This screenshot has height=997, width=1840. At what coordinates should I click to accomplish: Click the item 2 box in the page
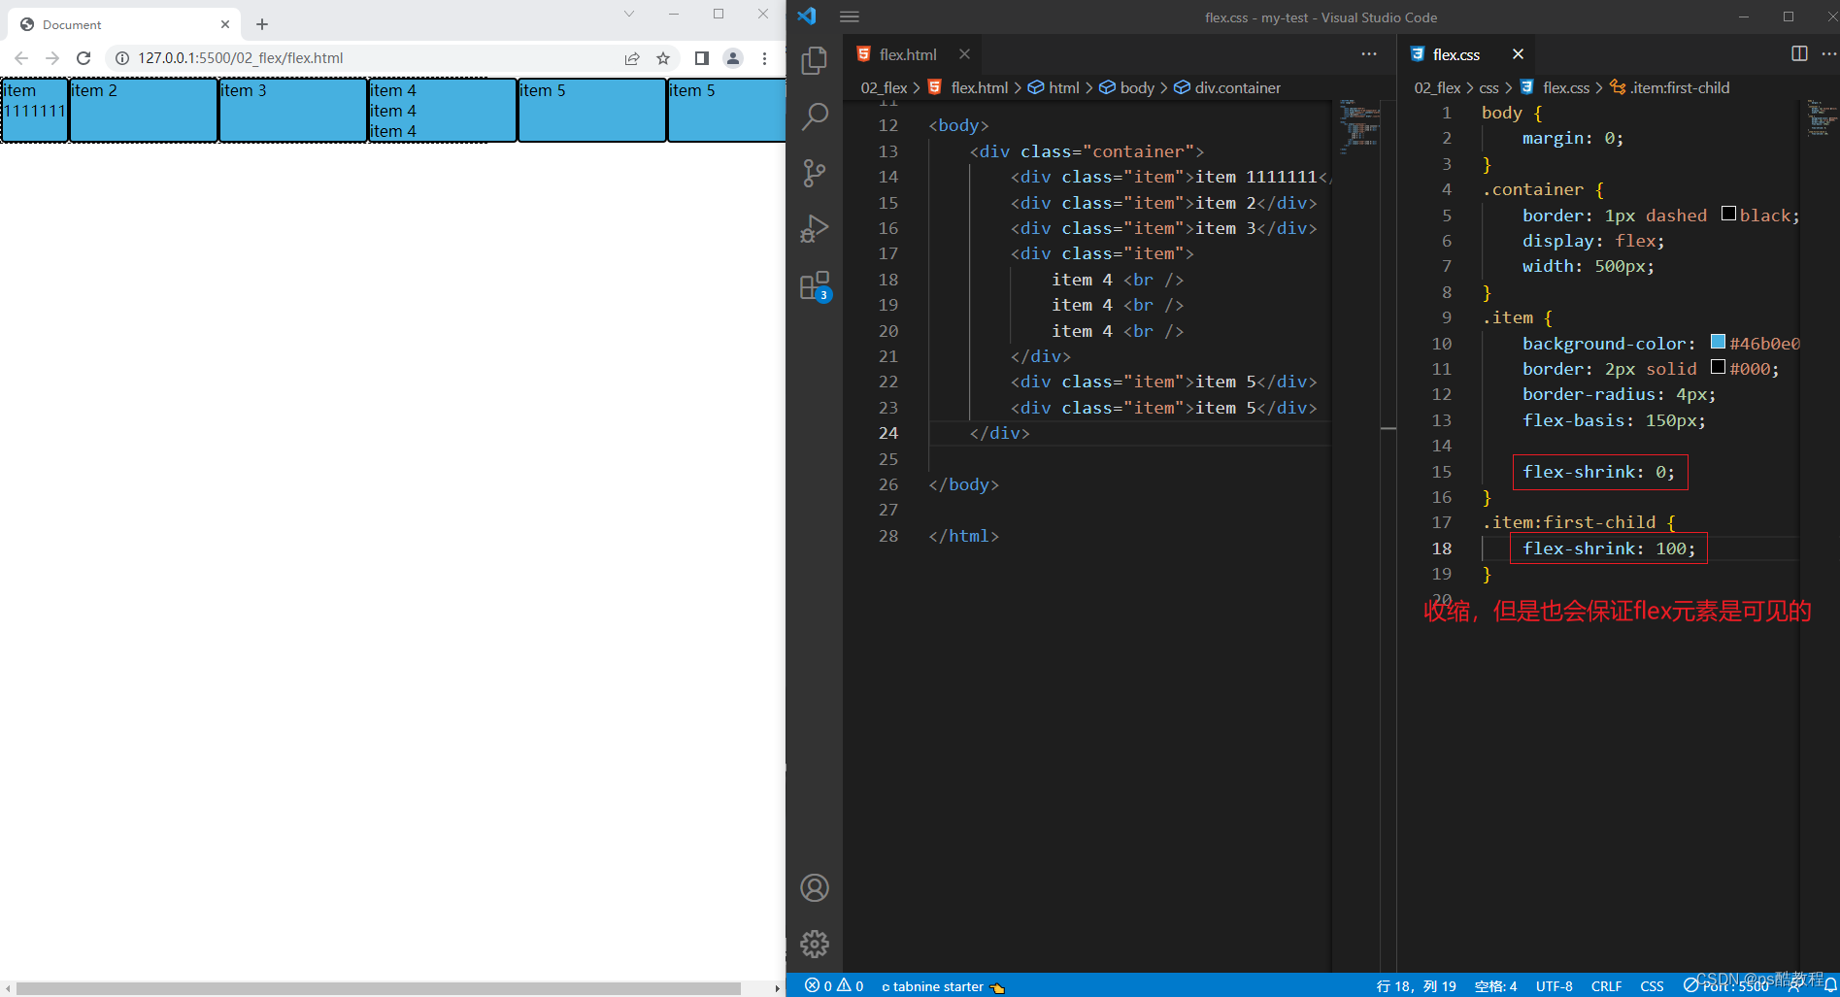[144, 110]
